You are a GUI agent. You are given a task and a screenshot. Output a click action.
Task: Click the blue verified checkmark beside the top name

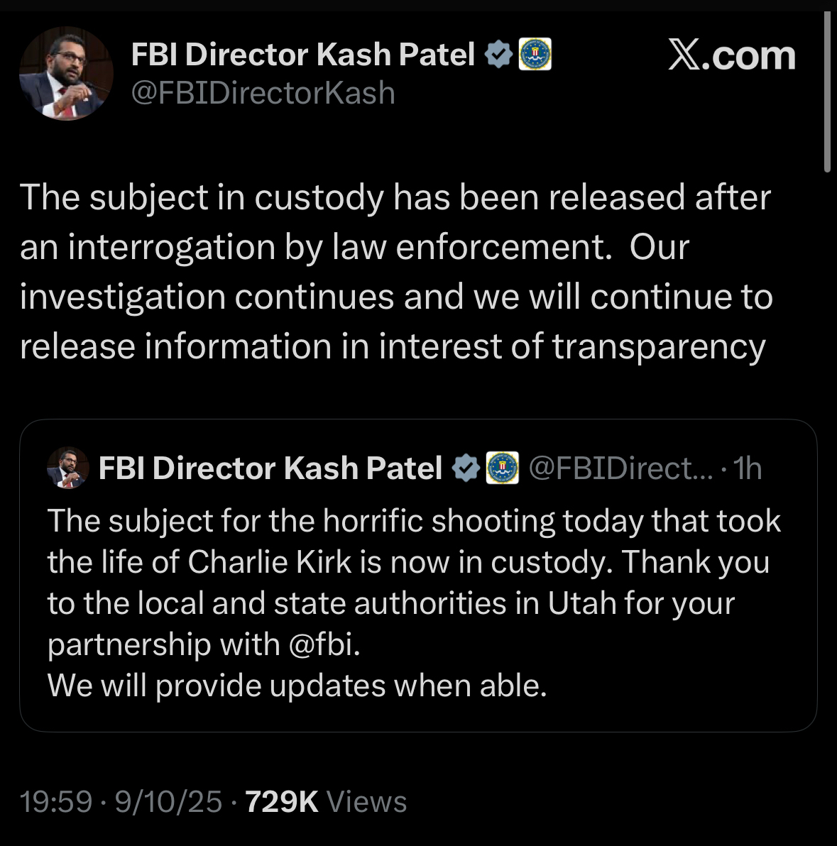pyautogui.click(x=499, y=55)
